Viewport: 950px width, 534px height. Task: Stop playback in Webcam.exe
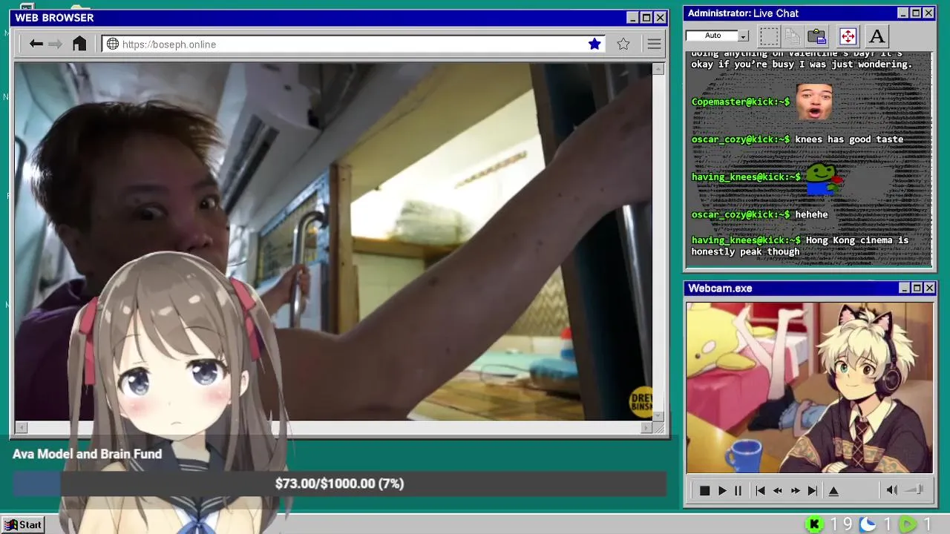704,490
